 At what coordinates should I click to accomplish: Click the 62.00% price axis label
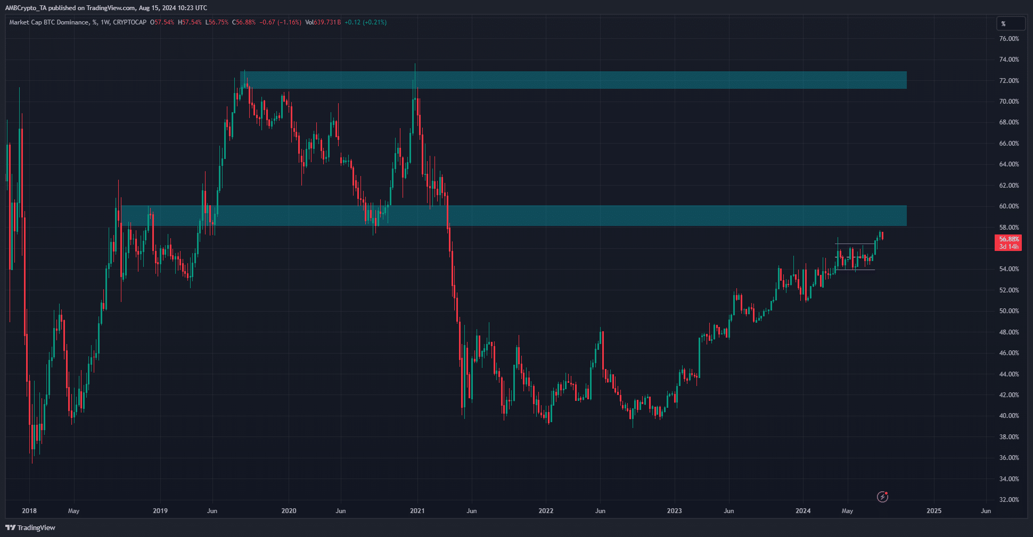1009,186
